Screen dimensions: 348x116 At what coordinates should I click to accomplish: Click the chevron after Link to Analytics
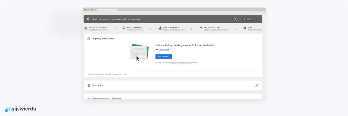click(191, 29)
